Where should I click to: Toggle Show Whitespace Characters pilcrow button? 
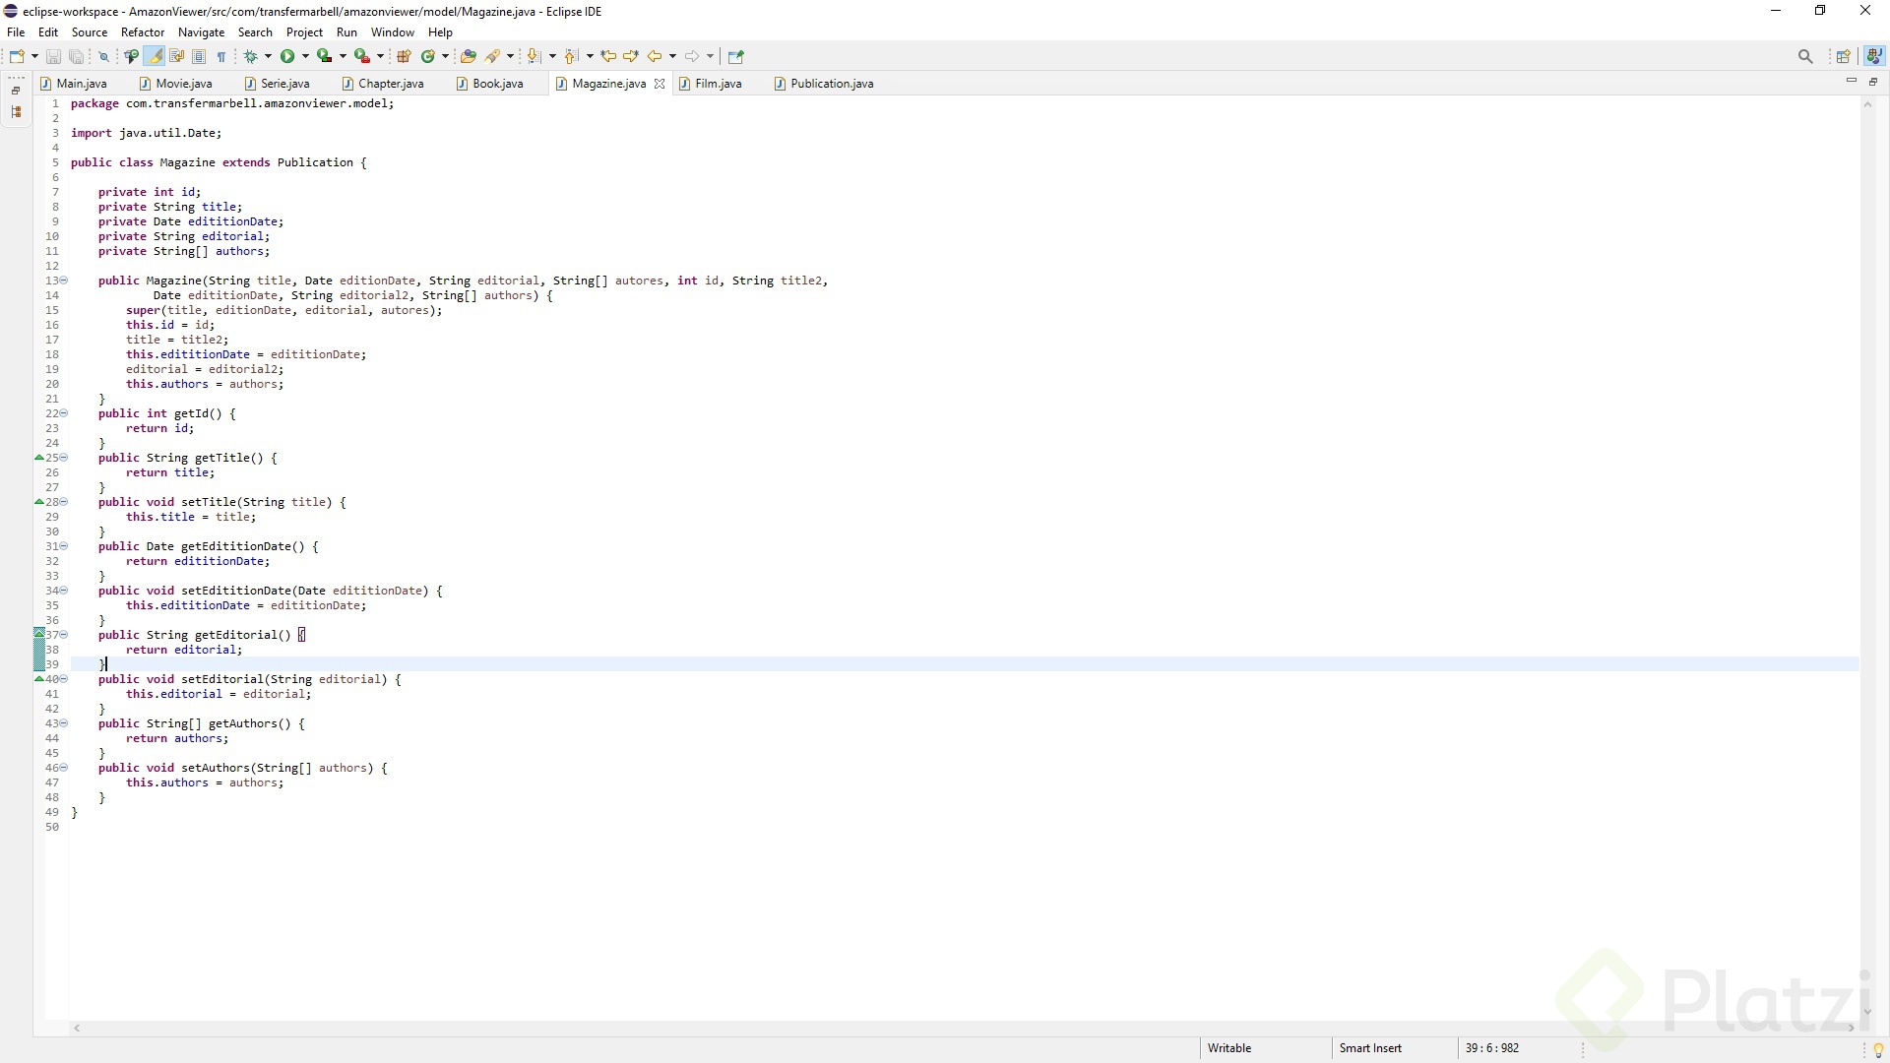point(221,56)
